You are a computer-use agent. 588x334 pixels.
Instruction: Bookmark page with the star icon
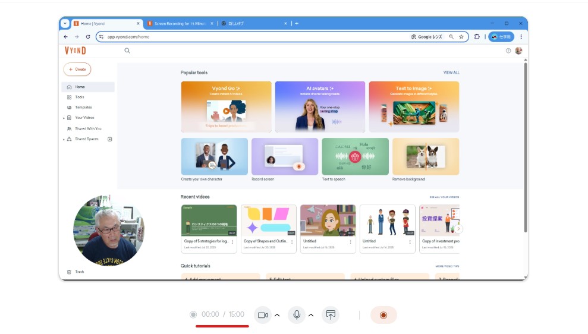pos(461,37)
